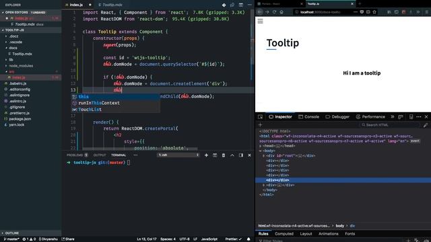Open the terminal selector dropdown showing zsh

click(178, 155)
